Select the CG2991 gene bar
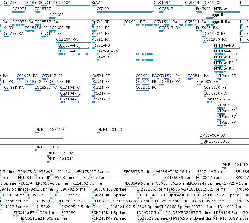 (x=125, y=12)
